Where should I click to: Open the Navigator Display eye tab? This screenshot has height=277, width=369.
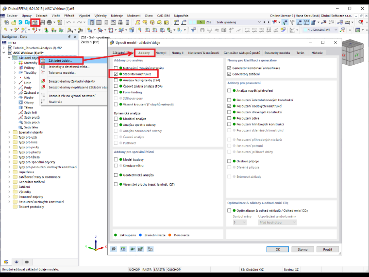coord(17,262)
